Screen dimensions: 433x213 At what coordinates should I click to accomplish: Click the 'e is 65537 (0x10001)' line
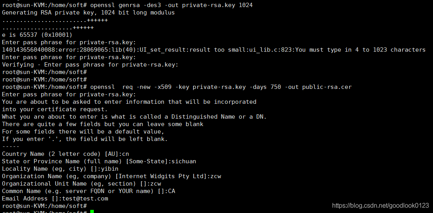(x=37, y=35)
